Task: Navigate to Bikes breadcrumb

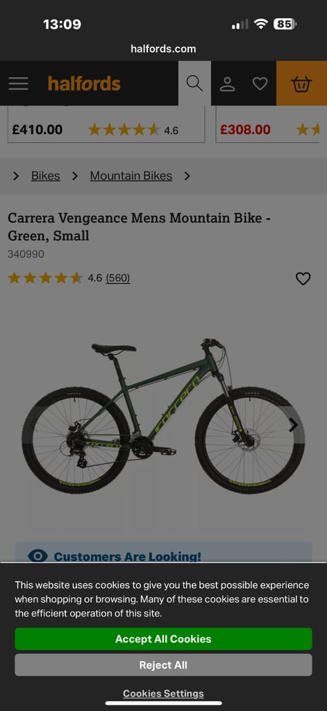Action: coord(45,176)
